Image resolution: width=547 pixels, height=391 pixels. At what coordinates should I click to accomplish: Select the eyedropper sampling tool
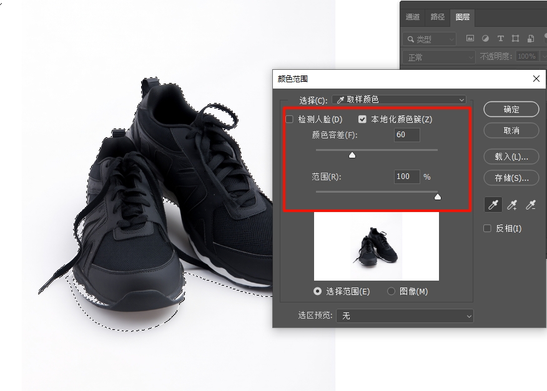pos(493,205)
